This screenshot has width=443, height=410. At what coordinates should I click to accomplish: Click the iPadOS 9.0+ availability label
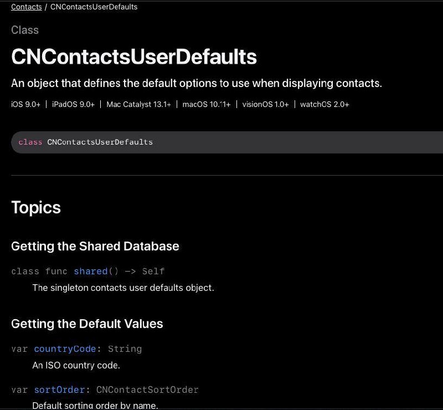[73, 104]
